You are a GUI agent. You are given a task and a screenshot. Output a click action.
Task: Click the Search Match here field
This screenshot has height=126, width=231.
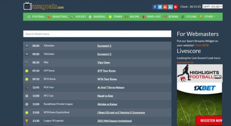coord(97,34)
